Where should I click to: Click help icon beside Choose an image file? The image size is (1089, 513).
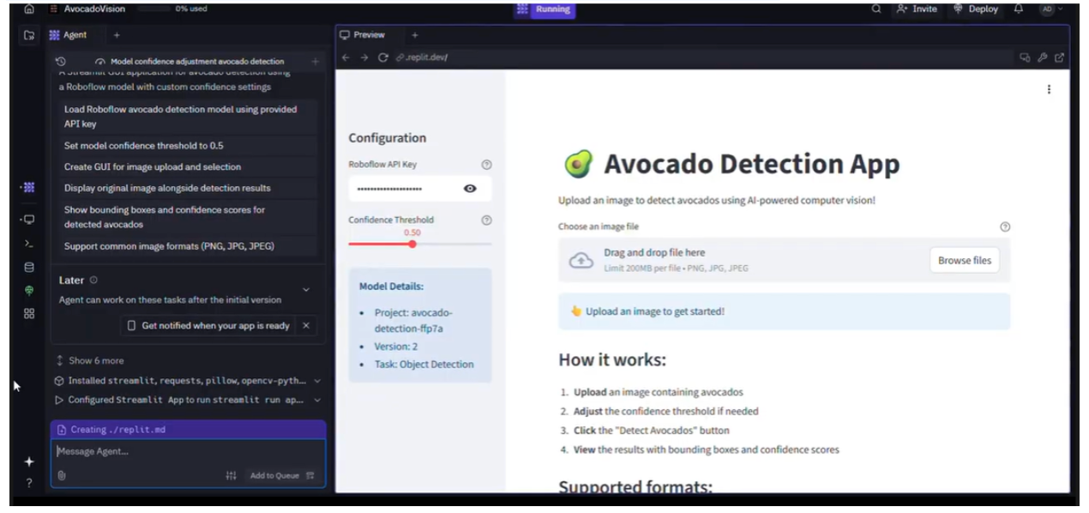1005,227
